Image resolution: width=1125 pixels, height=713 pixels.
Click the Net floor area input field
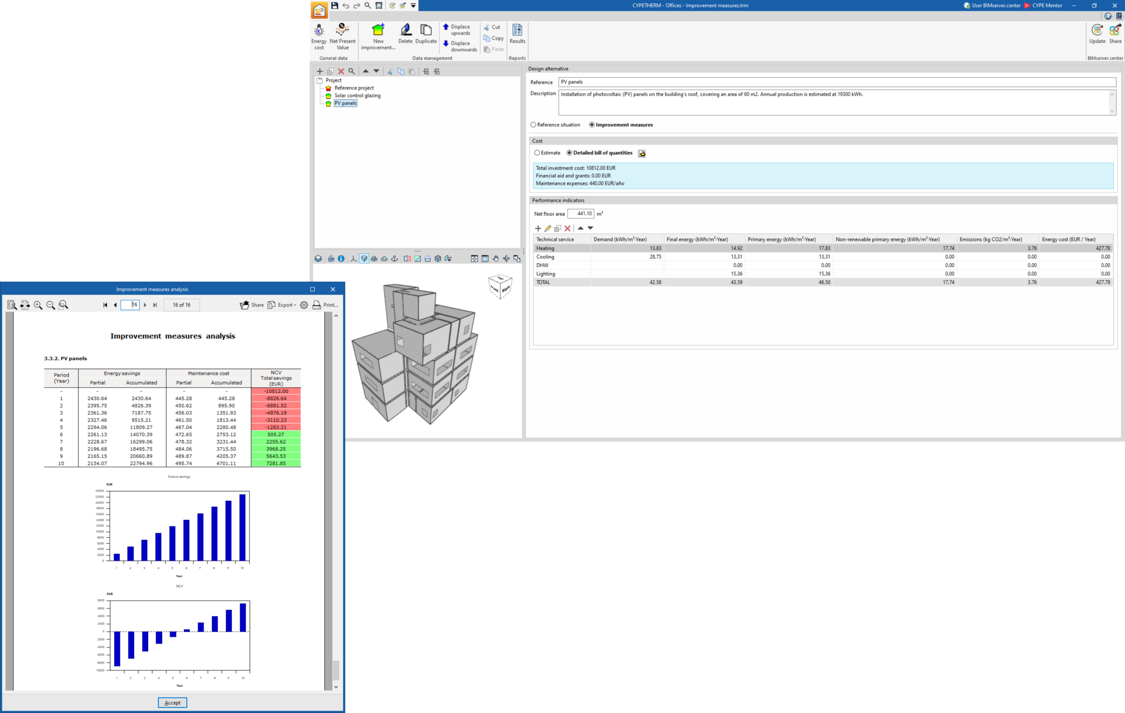(581, 214)
